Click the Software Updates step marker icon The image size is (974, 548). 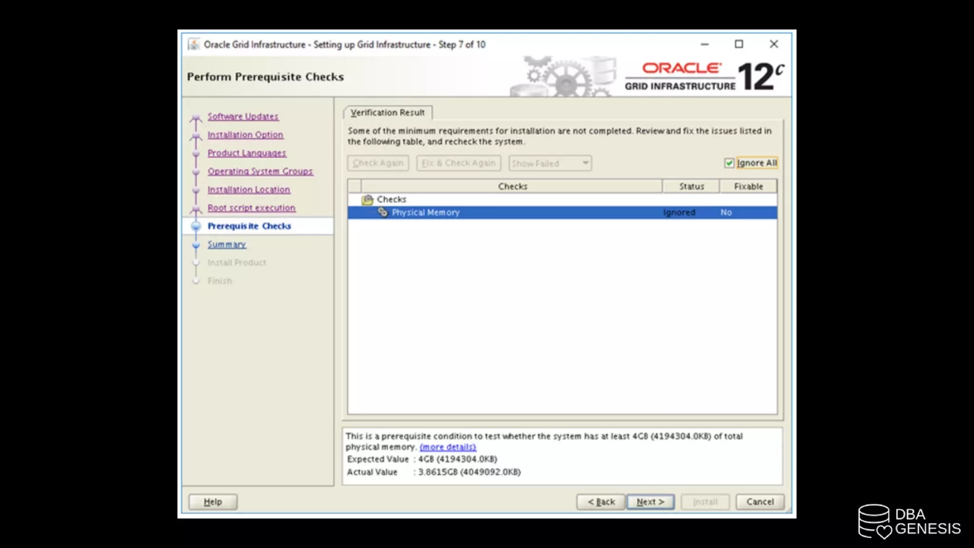[x=196, y=117]
